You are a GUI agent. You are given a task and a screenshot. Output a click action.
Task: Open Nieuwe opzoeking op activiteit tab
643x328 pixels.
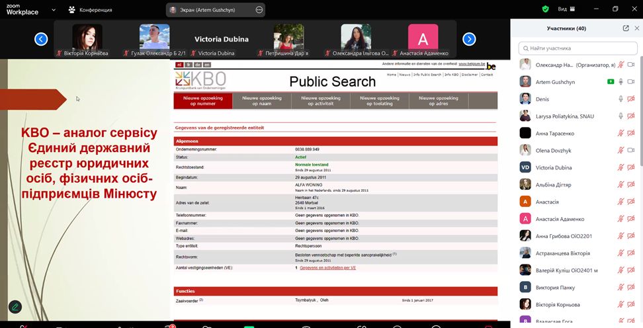(321, 101)
